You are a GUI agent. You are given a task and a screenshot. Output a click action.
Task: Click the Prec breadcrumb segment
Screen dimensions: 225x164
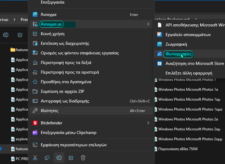pos(24,20)
